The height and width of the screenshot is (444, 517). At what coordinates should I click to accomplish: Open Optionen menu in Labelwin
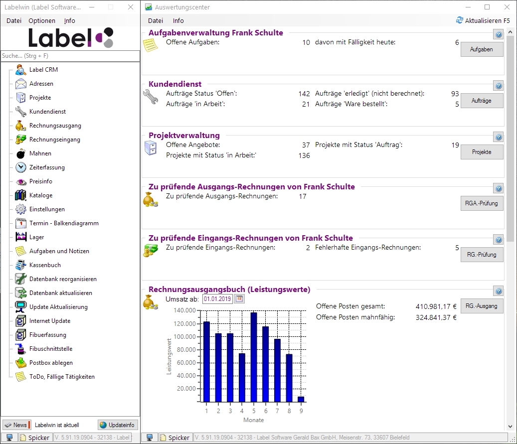coord(42,21)
